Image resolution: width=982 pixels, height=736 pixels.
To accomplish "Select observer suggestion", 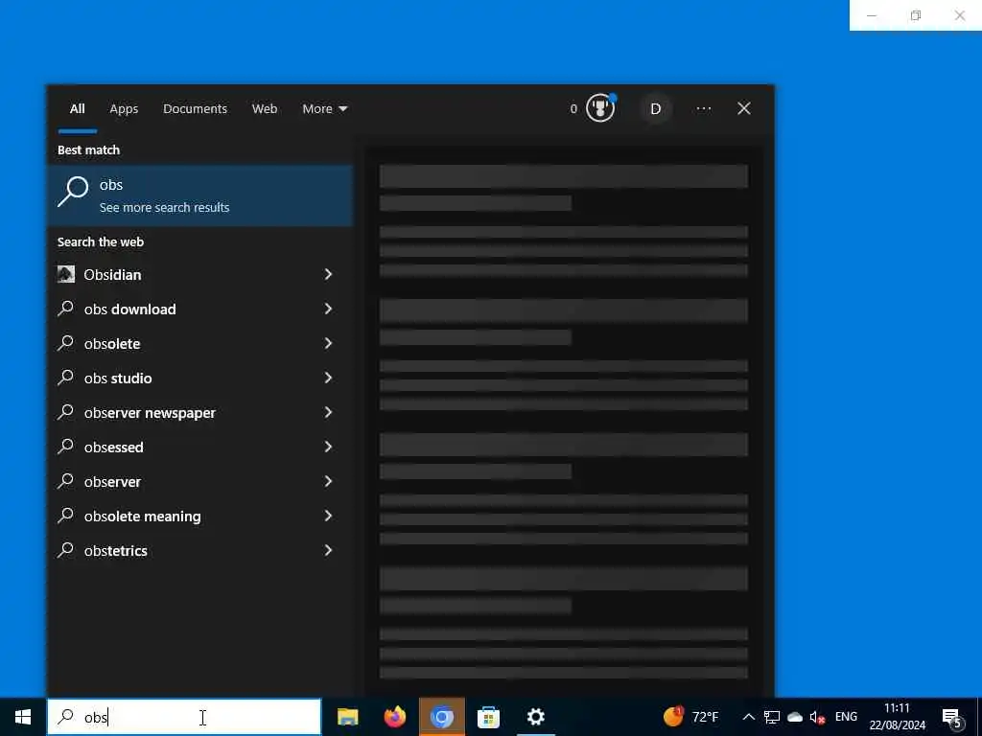I will (200, 481).
